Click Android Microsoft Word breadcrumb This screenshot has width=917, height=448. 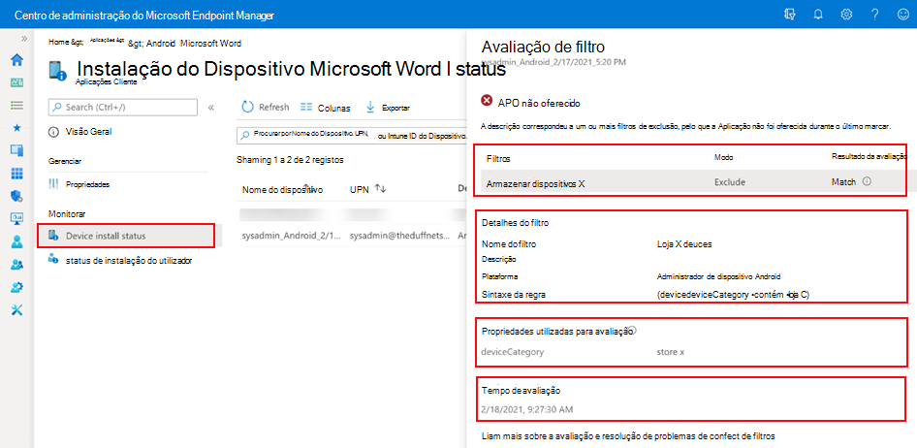192,43
